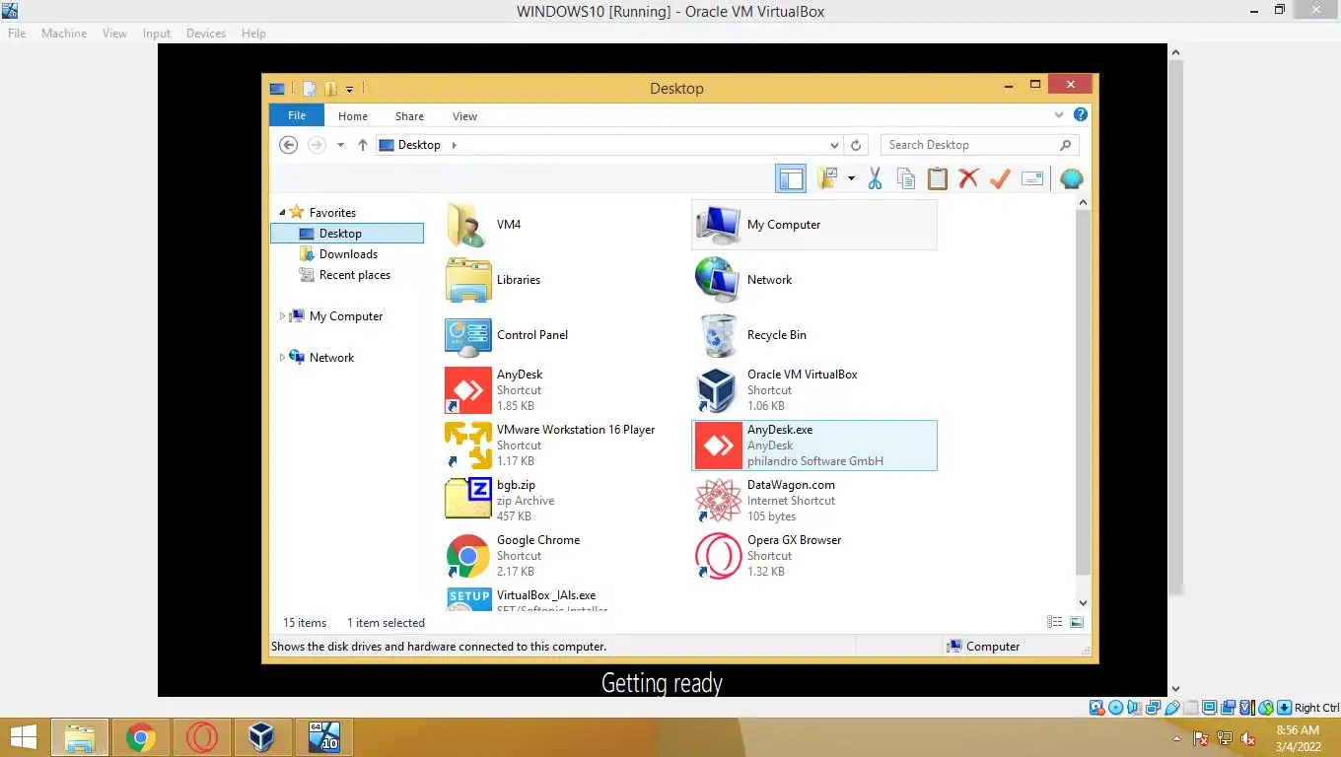Click the VirtualBox audio indicator
This screenshot has height=757, width=1341.
[x=1134, y=708]
